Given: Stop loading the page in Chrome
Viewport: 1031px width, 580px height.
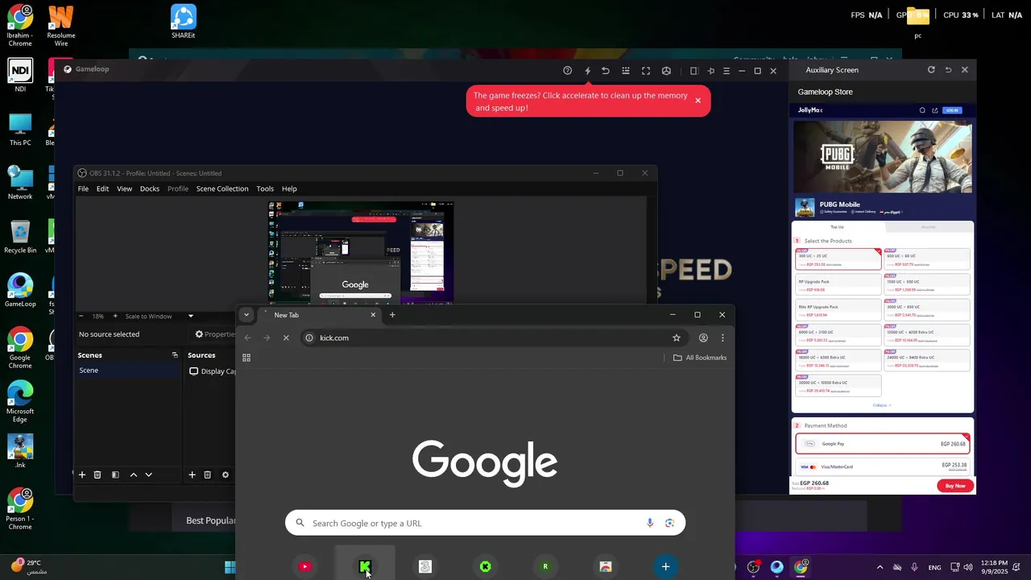Looking at the screenshot, I should click(286, 338).
